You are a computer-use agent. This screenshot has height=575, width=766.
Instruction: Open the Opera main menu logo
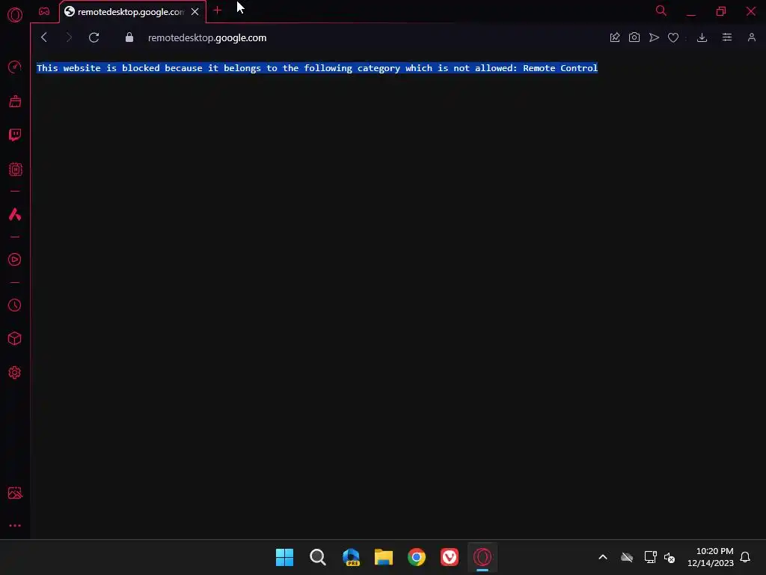pyautogui.click(x=15, y=15)
